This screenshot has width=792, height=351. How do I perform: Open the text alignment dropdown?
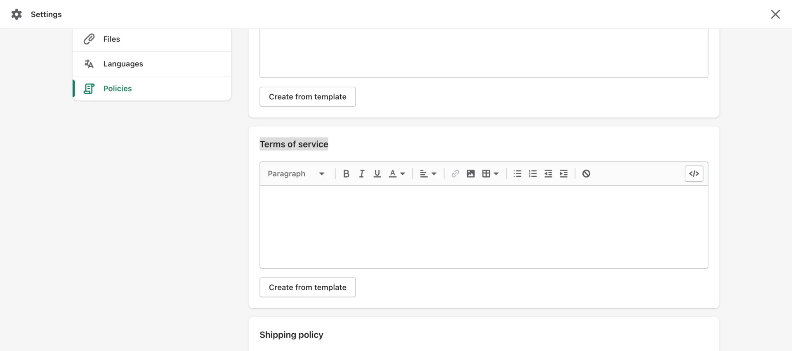click(428, 174)
